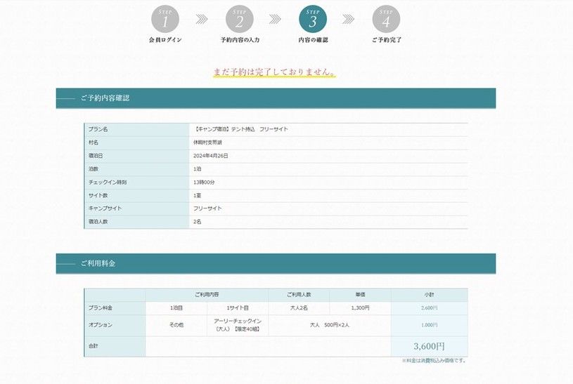Screen dimensions: 573x384
Task: Click the 1室 value
Action: [198, 195]
